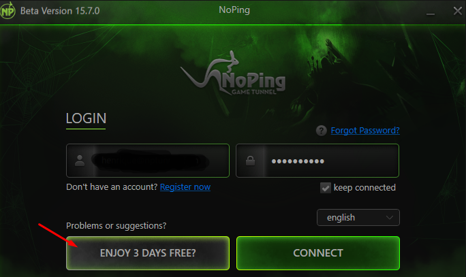466x277 pixels.
Task: Toggle the keep connected checkbox
Action: point(326,188)
